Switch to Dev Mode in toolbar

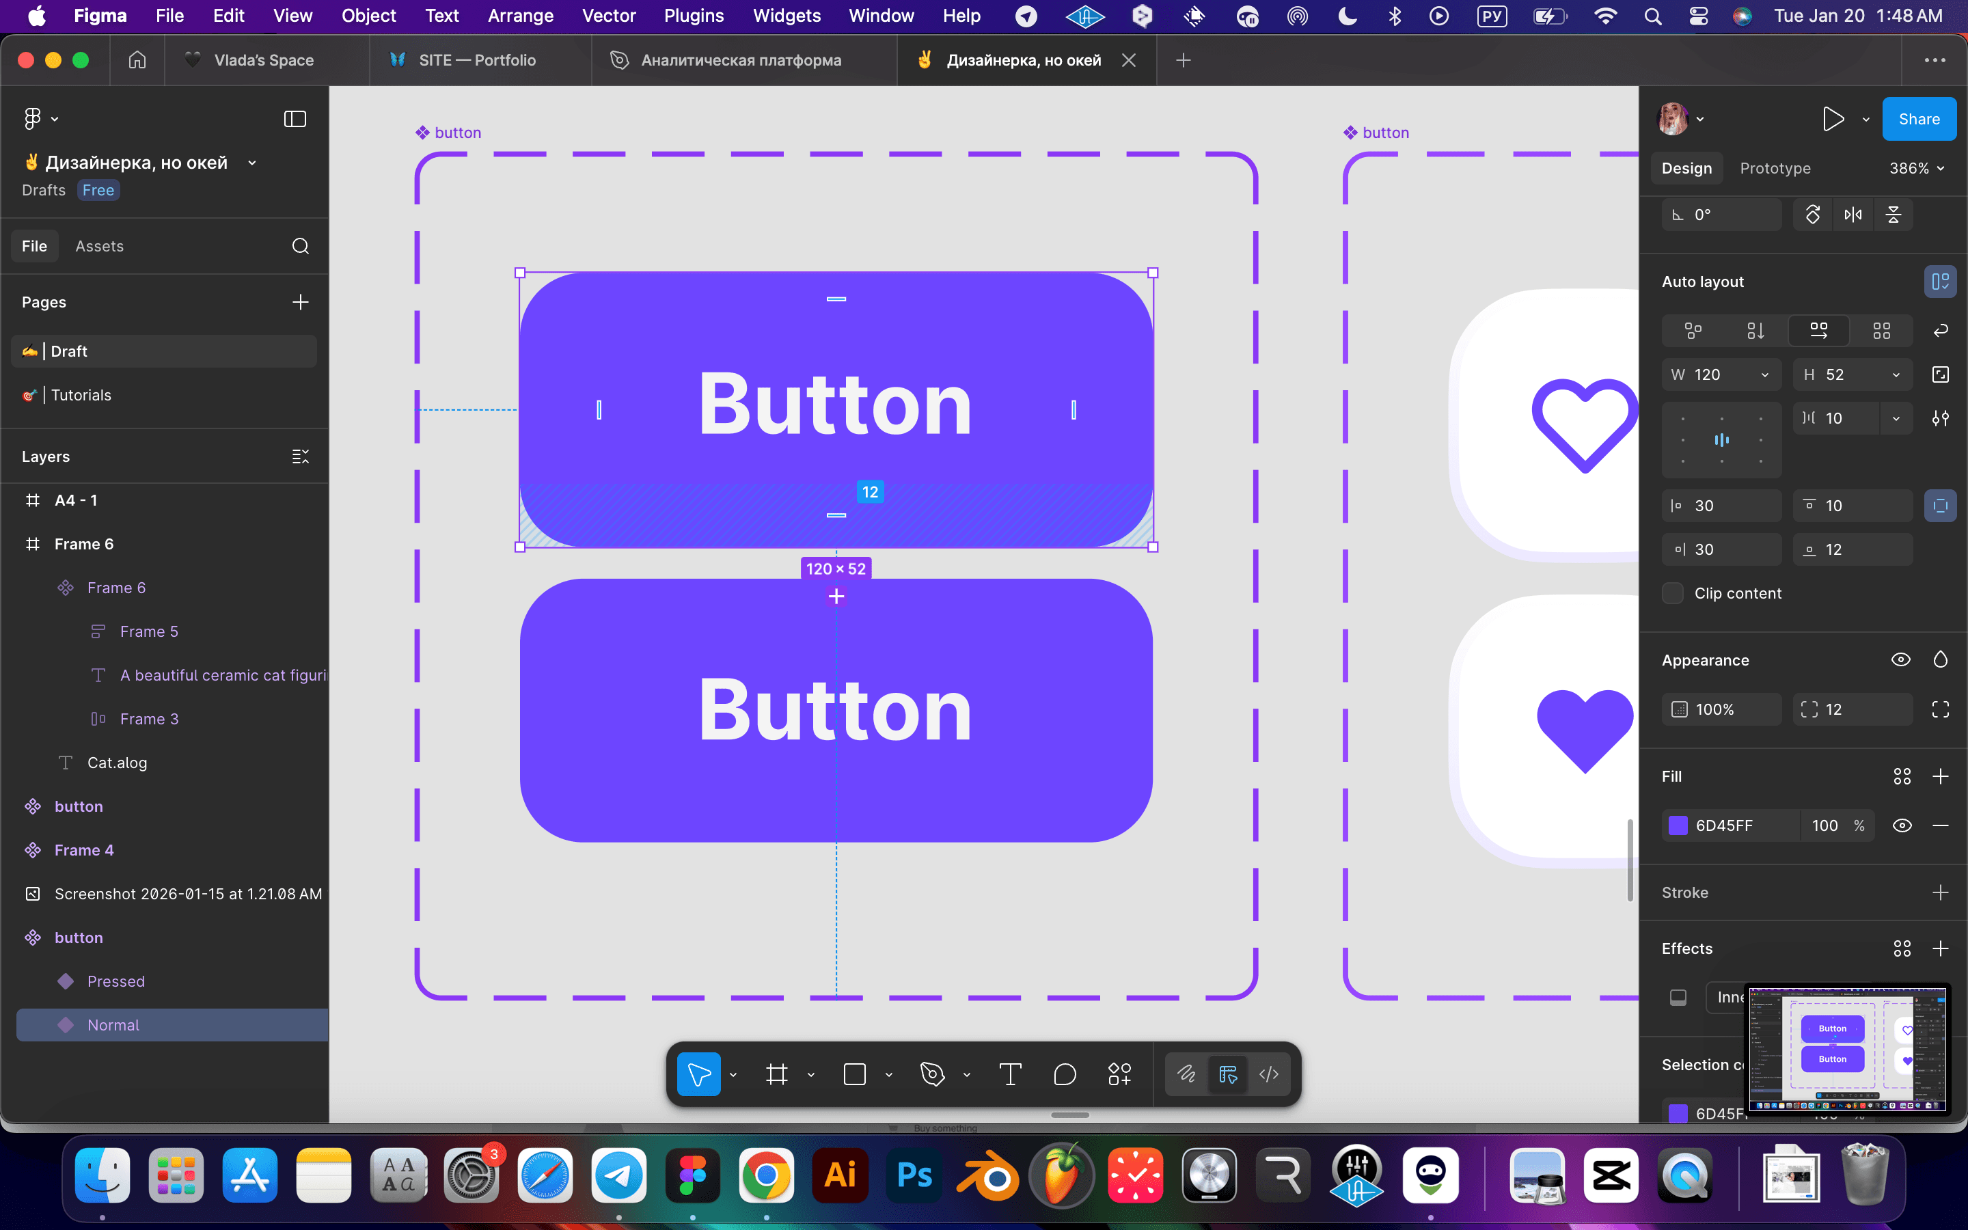[x=1269, y=1075]
